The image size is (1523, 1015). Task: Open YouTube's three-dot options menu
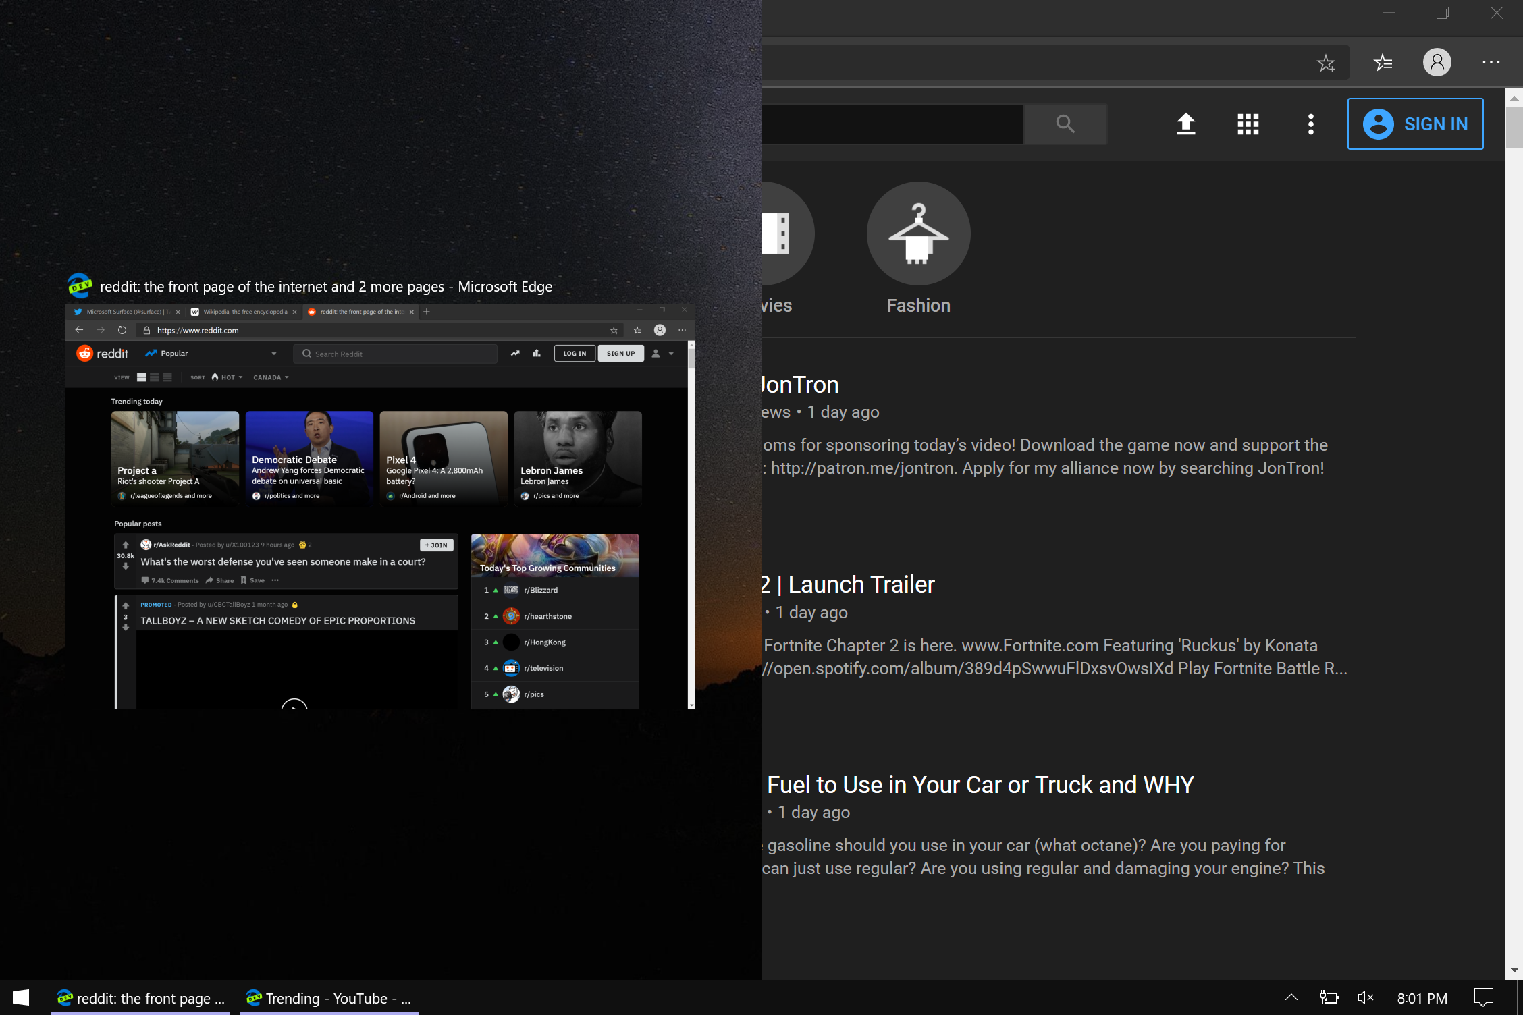[x=1310, y=124]
